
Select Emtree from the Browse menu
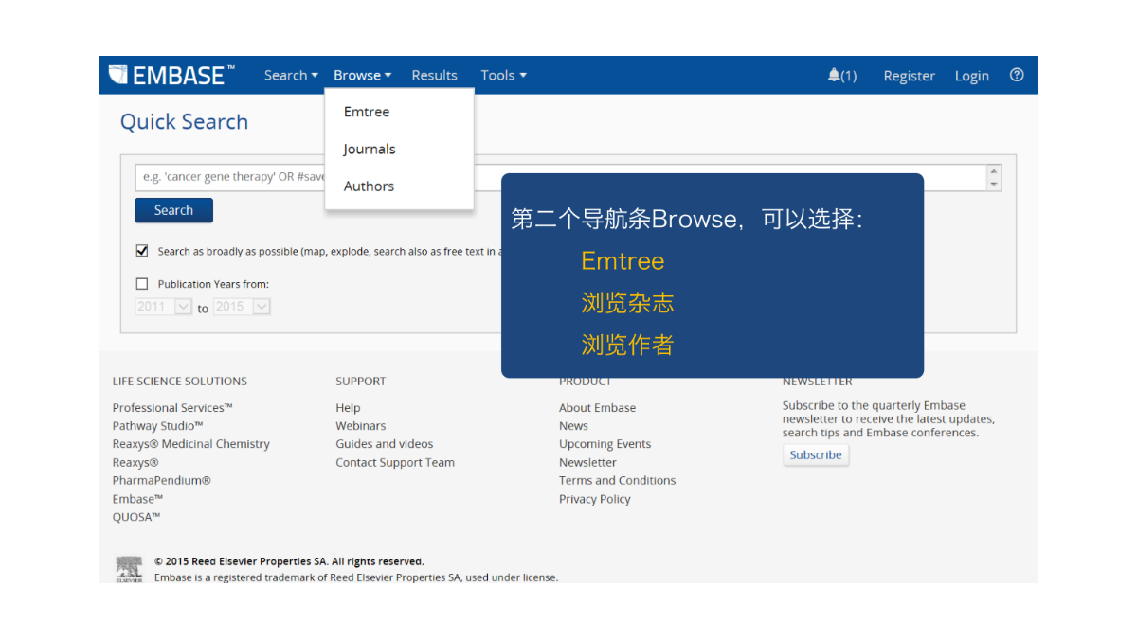[x=367, y=112]
